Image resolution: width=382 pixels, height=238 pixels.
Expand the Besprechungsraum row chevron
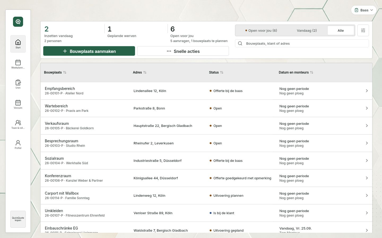367,143
